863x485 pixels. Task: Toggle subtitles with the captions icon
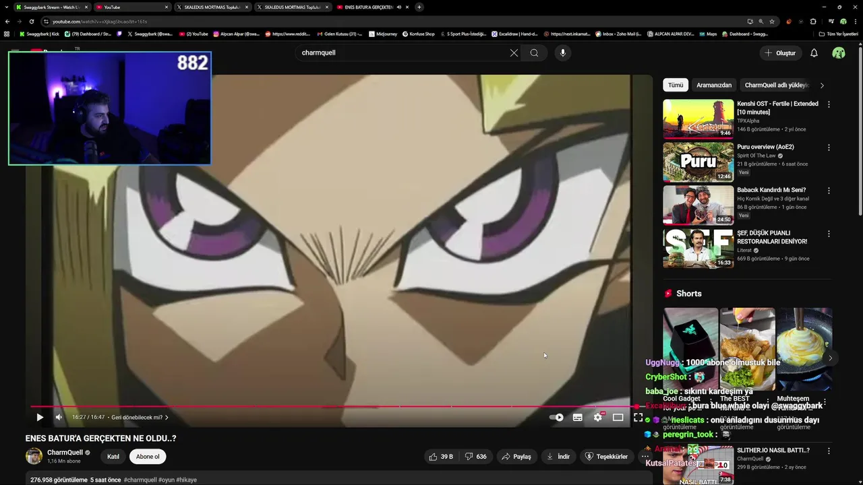(x=578, y=418)
